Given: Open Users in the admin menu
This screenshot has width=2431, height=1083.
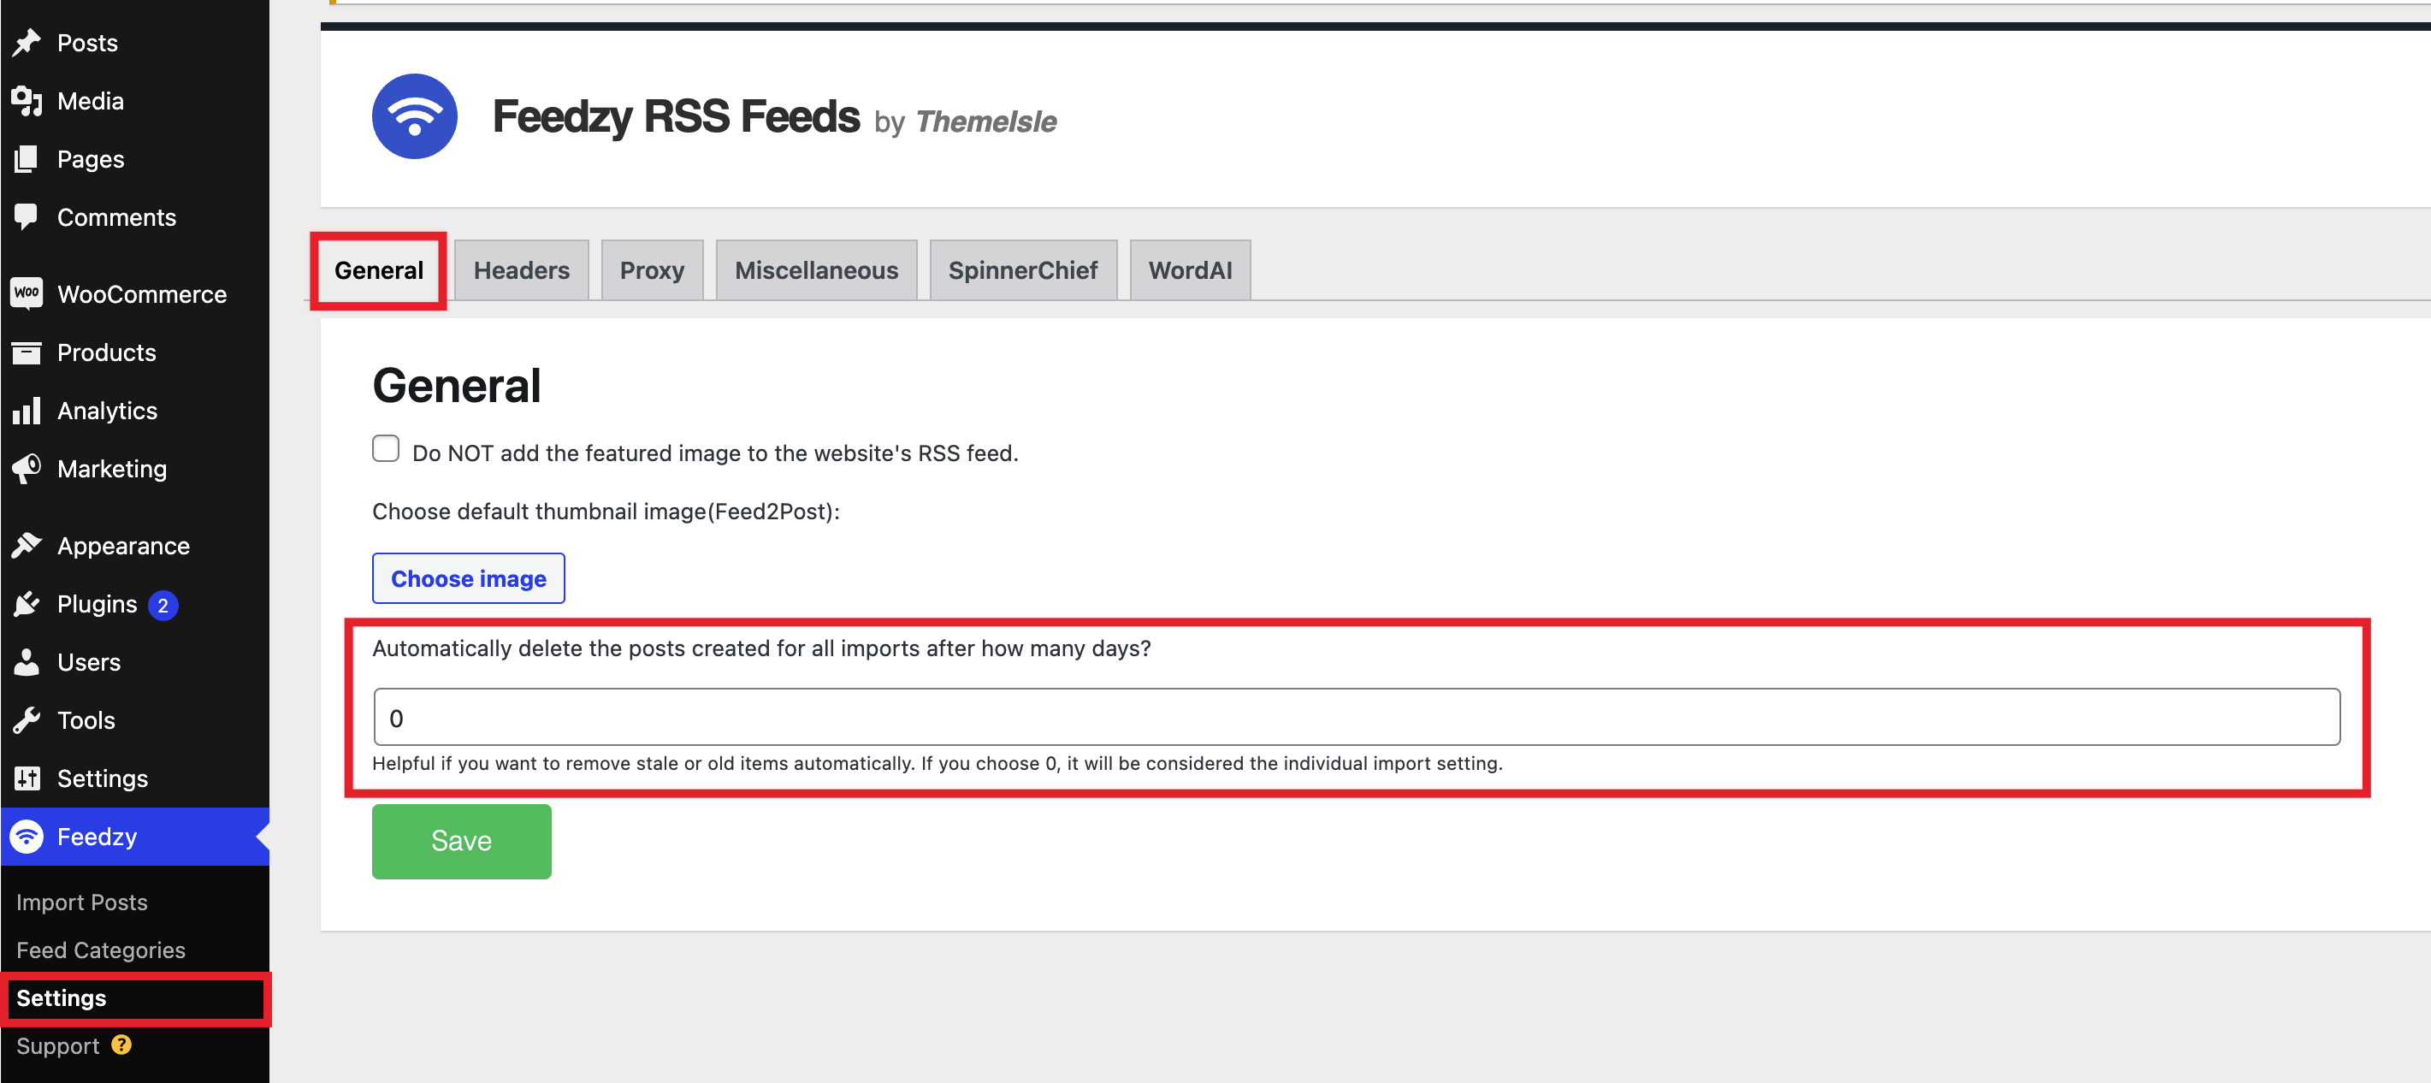Looking at the screenshot, I should [89, 661].
